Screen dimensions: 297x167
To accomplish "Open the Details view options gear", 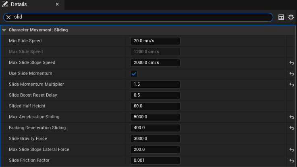I will [x=291, y=17].
